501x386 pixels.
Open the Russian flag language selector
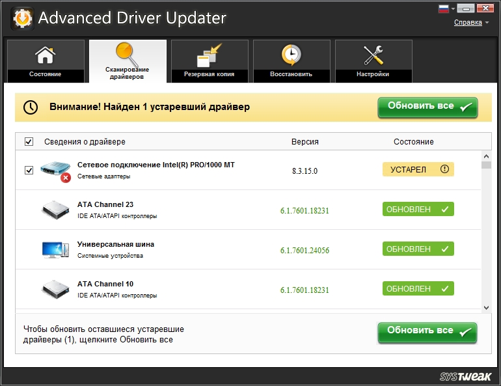(444, 8)
